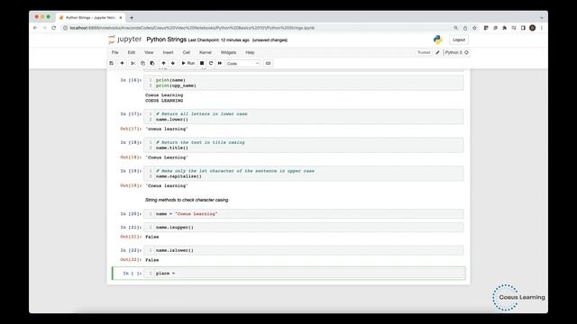Restart kernel and run all cells icon
Image resolution: width=577 pixels, height=324 pixels.
click(x=220, y=63)
